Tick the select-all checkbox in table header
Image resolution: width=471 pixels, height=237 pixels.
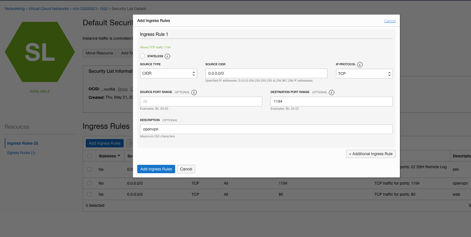[x=89, y=156]
